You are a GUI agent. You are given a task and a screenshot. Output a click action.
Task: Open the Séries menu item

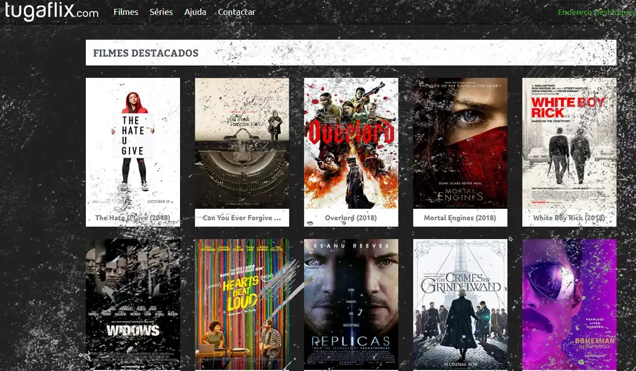point(161,12)
